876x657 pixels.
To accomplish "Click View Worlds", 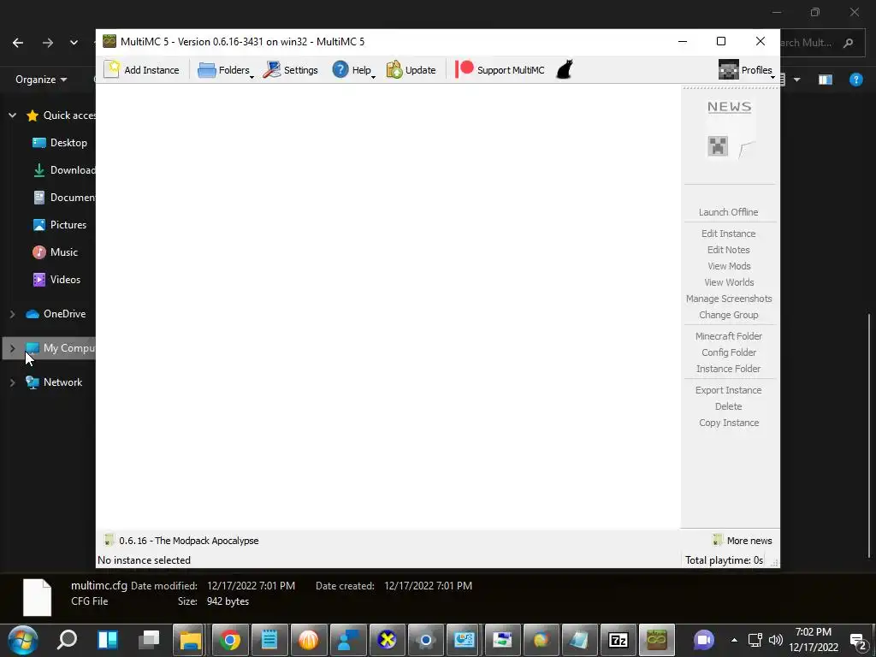I will [x=729, y=282].
